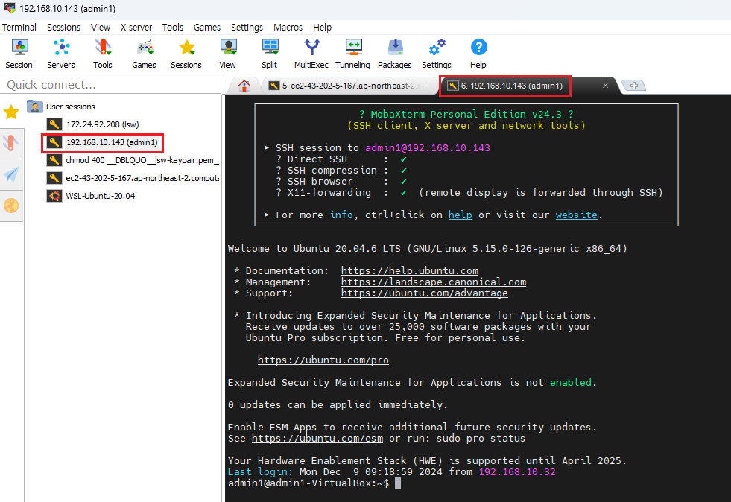Viewport: 731px width, 502px height.
Task: Close the 192.168.10.143 (admin1) tab
Action: coord(605,86)
